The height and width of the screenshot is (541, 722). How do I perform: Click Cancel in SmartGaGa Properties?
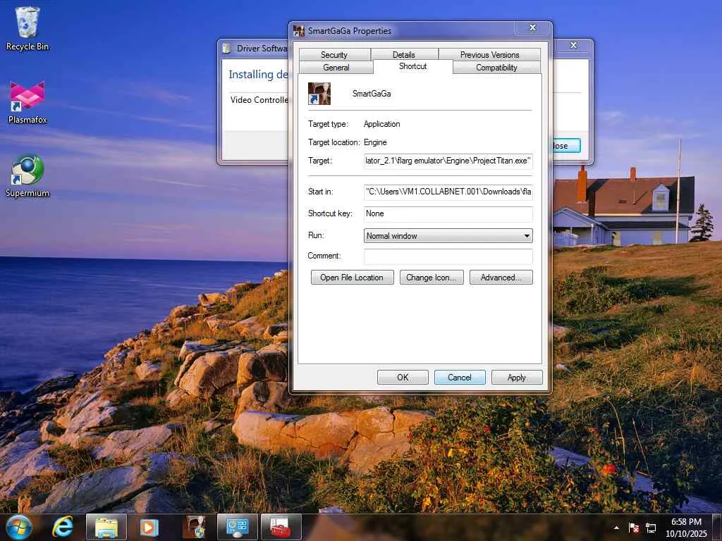point(460,378)
